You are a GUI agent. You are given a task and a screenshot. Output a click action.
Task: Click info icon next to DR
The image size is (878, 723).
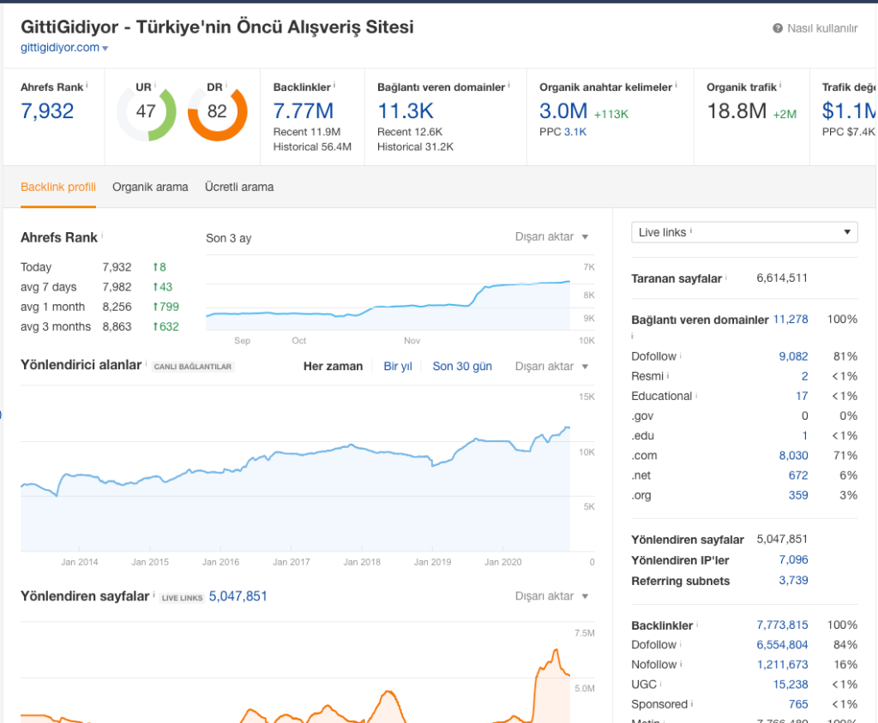click(x=226, y=85)
